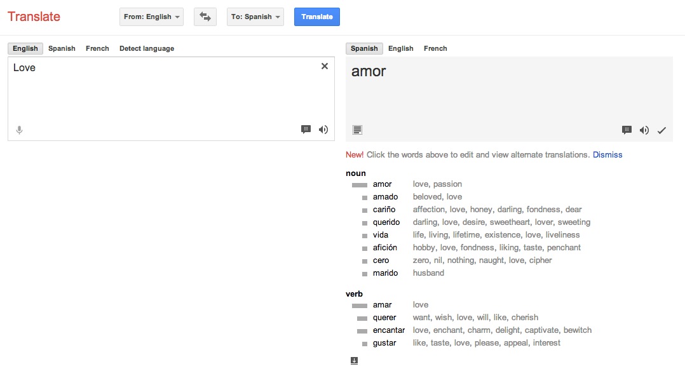685x371 pixels.
Task: Dismiss the alternate translations notice
Action: 607,154
